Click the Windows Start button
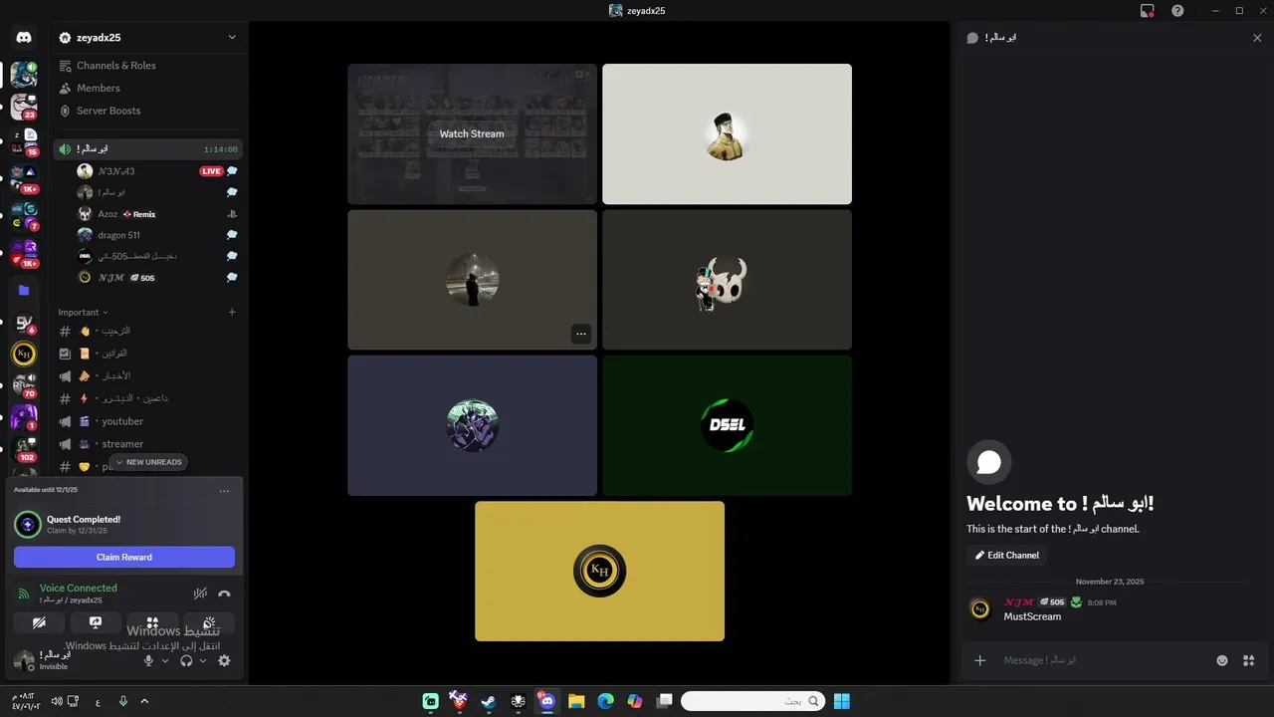 842,701
